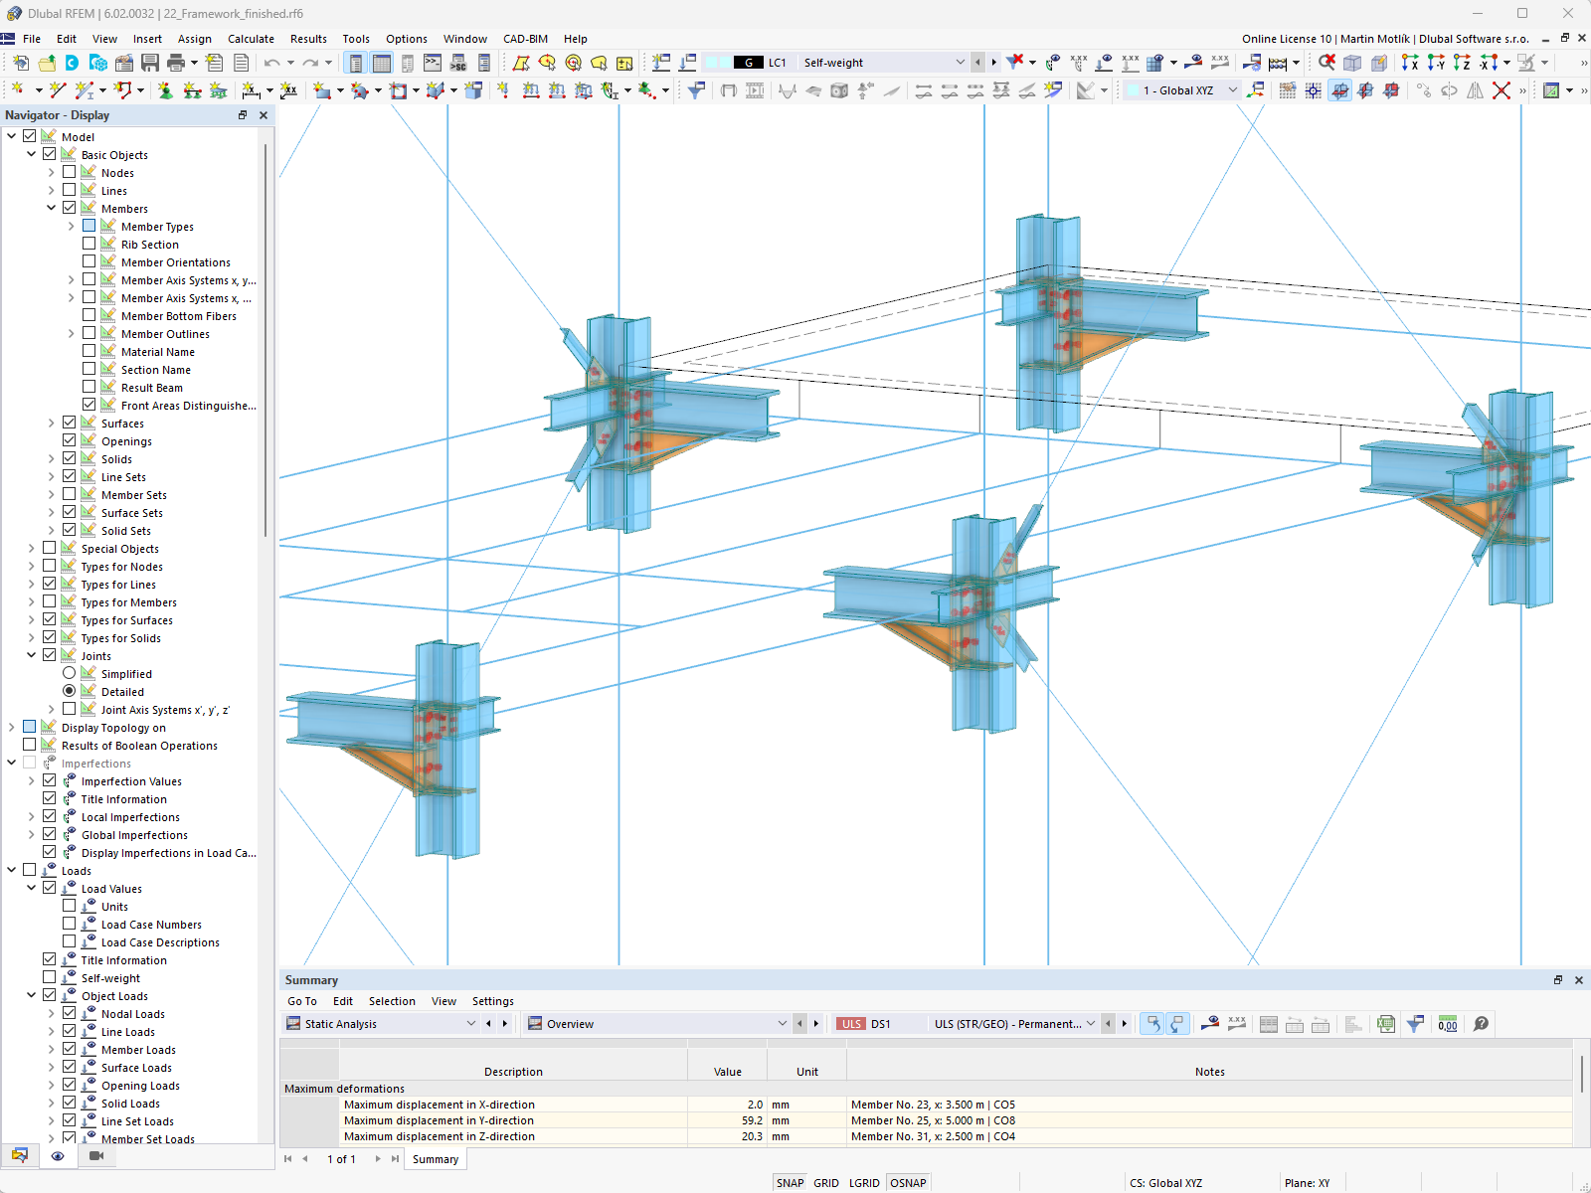Screen dimensions: 1591x1193
Task: Collapse the Joints tree node
Action: (32, 655)
